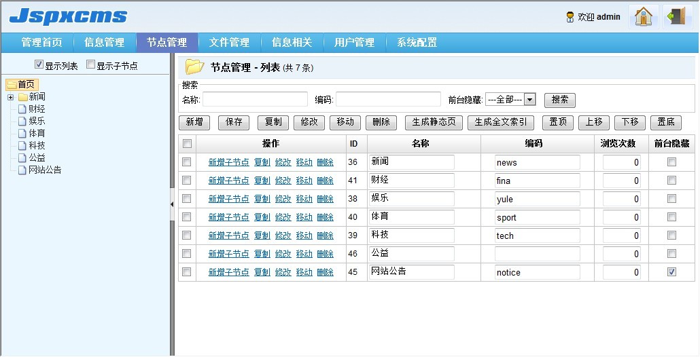The width and height of the screenshot is (700, 357).
Task: Select the header select-all checkbox
Action: pos(187,144)
